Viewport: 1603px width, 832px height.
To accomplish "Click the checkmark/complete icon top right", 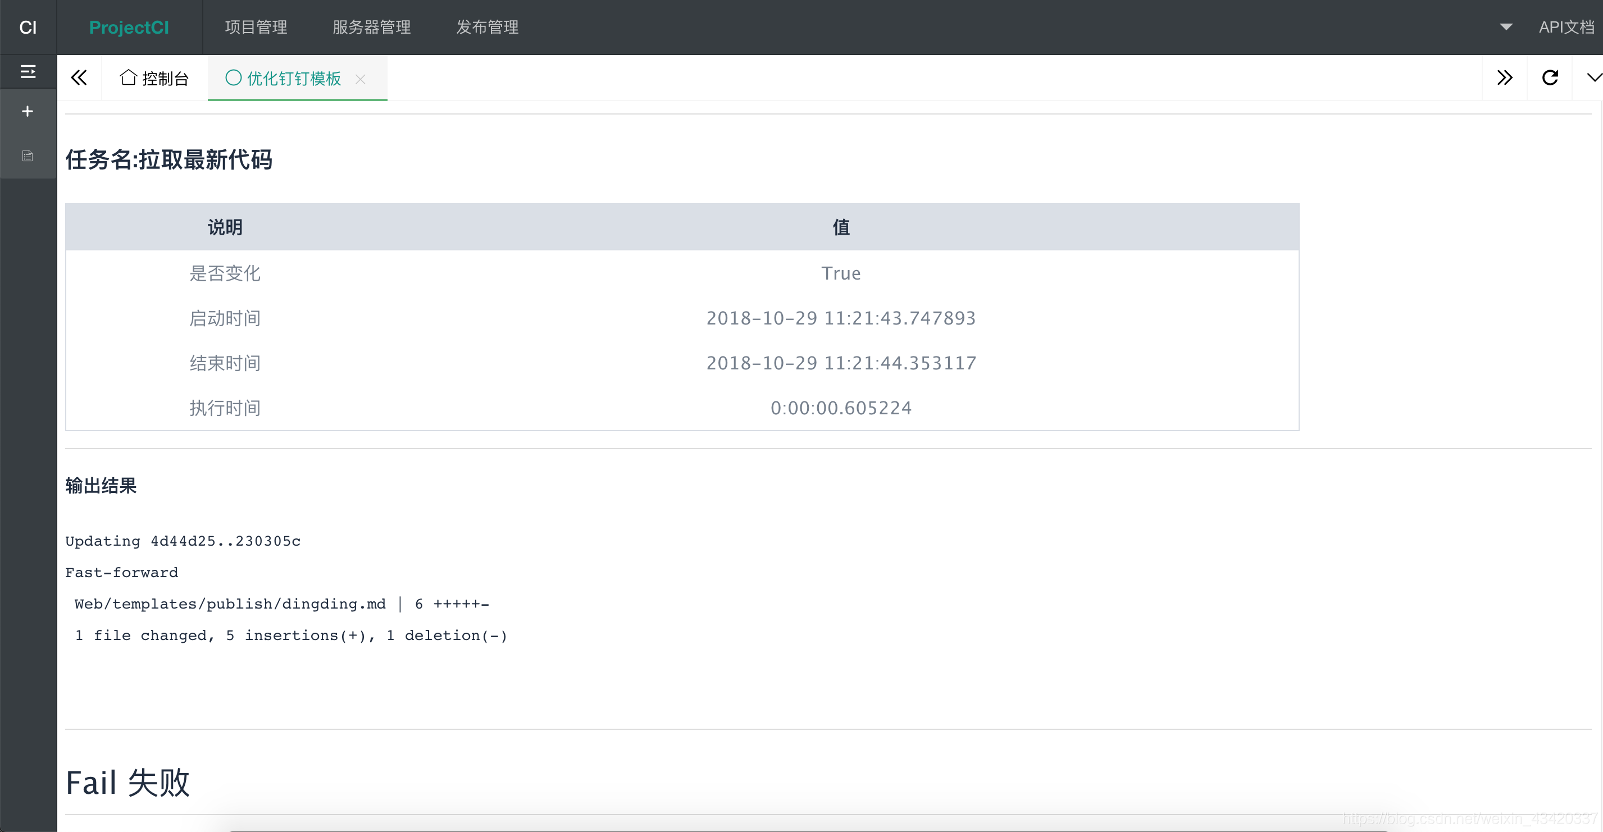I will point(1592,79).
